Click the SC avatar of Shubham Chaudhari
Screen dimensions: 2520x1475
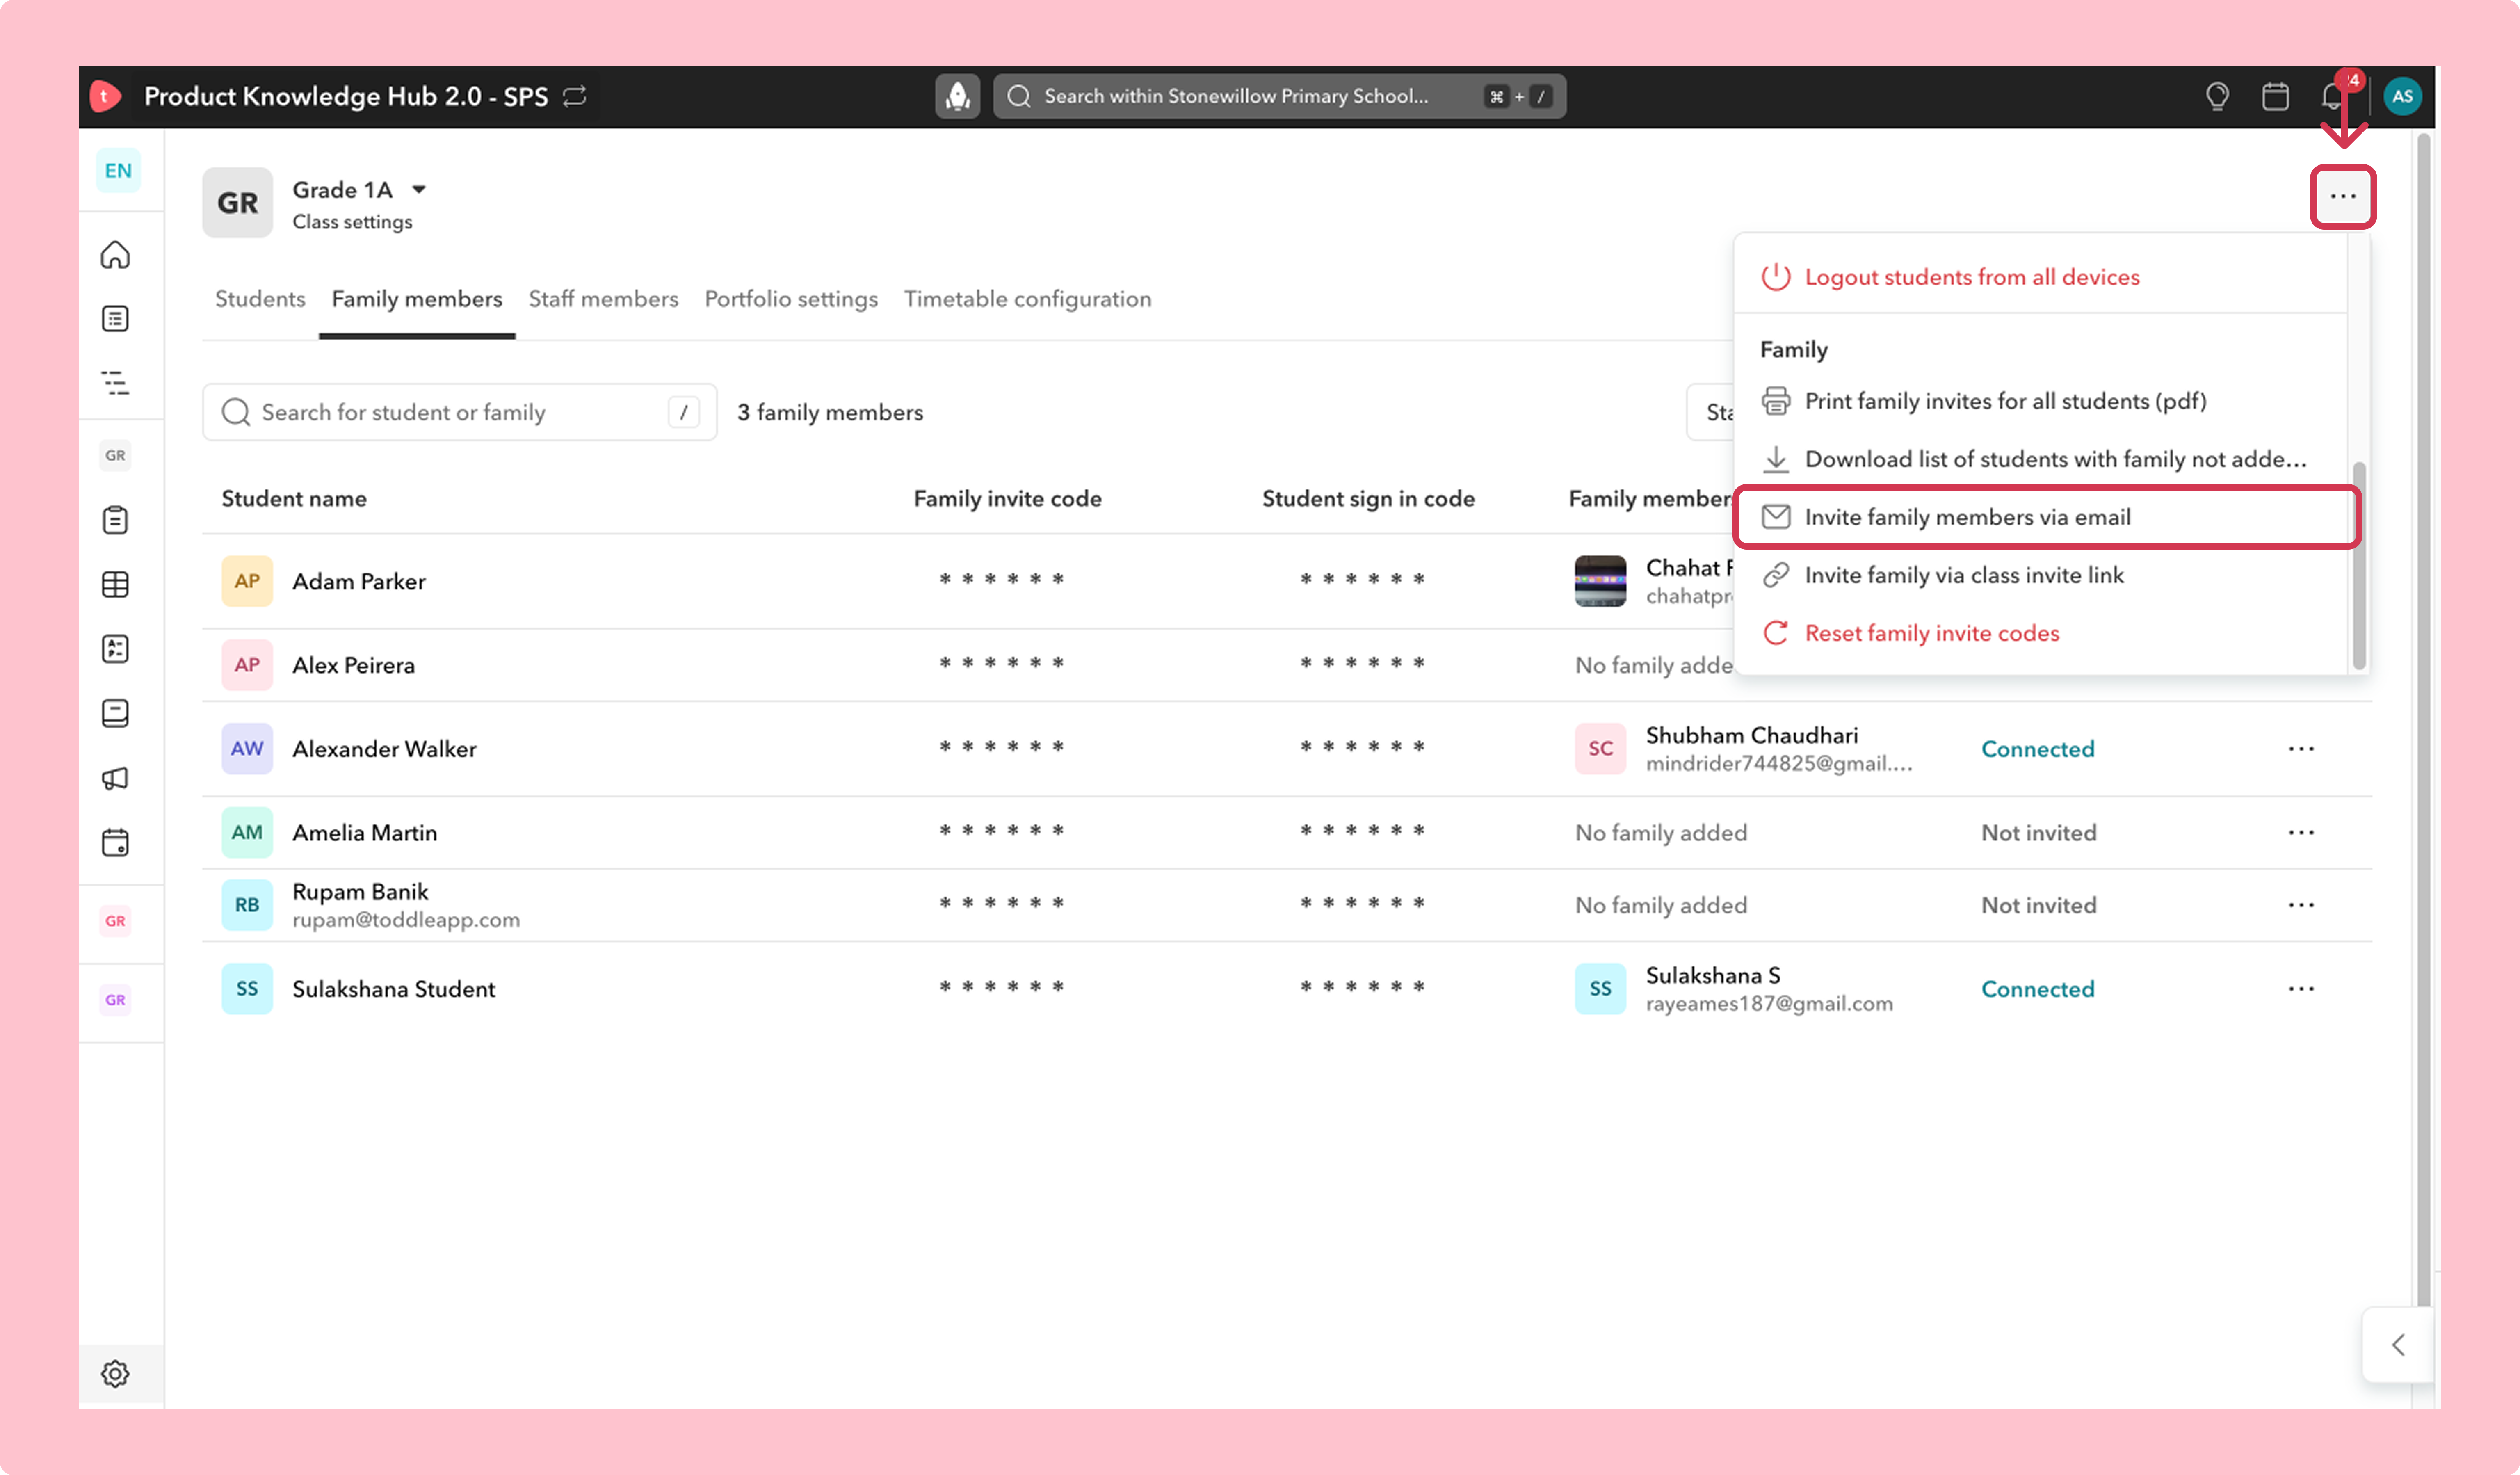coord(1600,749)
